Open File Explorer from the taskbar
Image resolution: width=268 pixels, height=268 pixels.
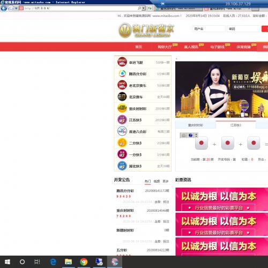tap(68, 262)
